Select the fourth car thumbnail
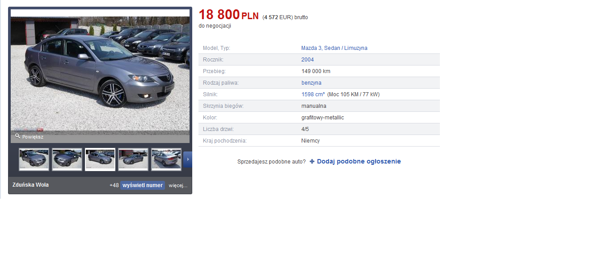 click(133, 159)
